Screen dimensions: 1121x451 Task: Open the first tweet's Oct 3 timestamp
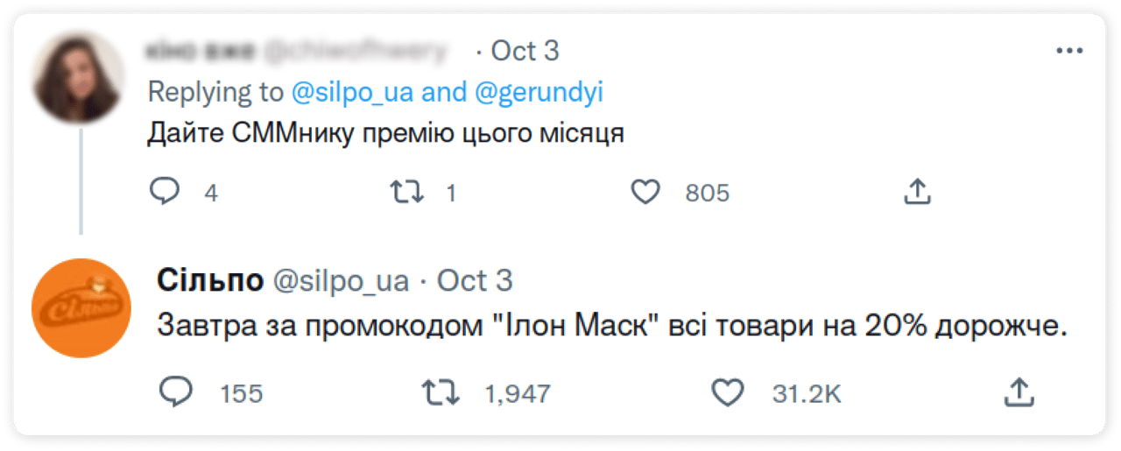tap(525, 51)
